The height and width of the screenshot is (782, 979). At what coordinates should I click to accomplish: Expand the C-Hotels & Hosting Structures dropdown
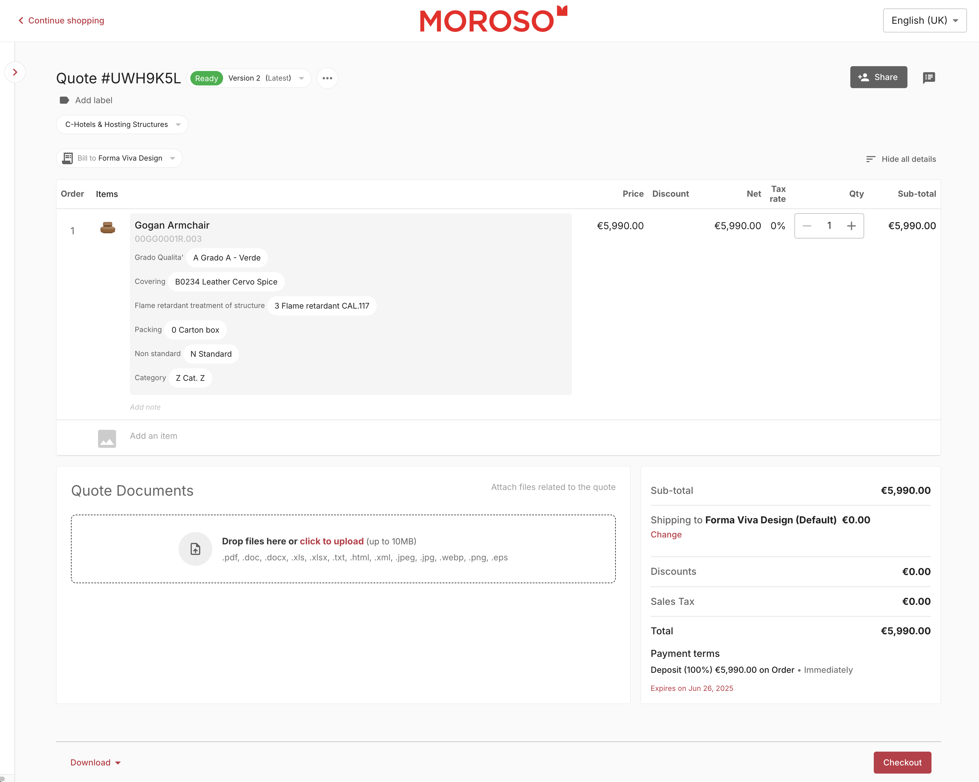point(122,125)
